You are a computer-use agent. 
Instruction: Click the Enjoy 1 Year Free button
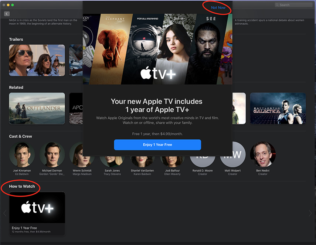tap(157, 144)
